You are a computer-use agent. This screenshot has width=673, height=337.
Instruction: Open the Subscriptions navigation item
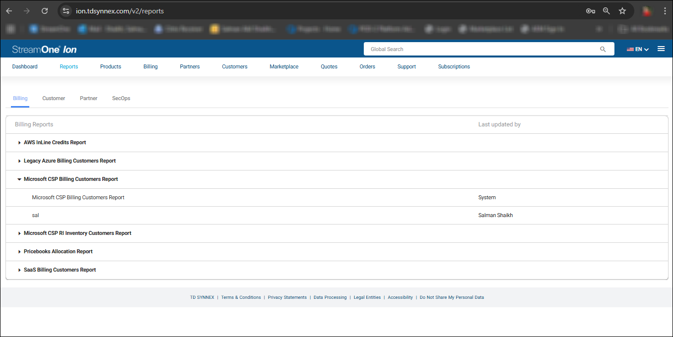(454, 66)
